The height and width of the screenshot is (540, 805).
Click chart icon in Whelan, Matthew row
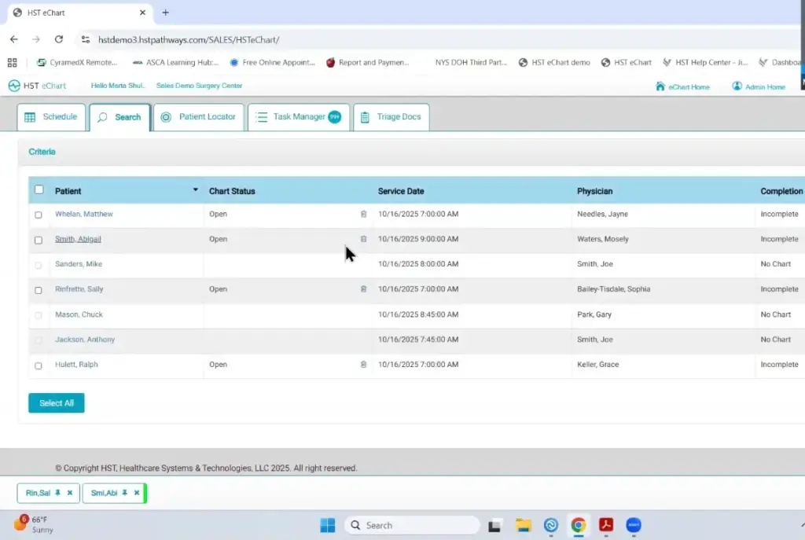363,214
